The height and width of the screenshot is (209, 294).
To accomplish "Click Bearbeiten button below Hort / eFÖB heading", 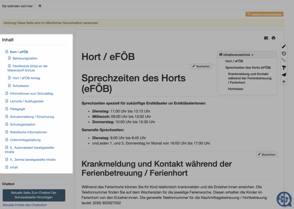I will (201, 66).
